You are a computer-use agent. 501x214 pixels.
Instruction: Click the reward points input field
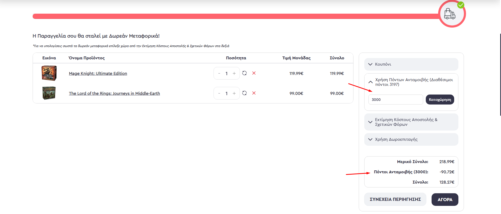tap(395, 100)
